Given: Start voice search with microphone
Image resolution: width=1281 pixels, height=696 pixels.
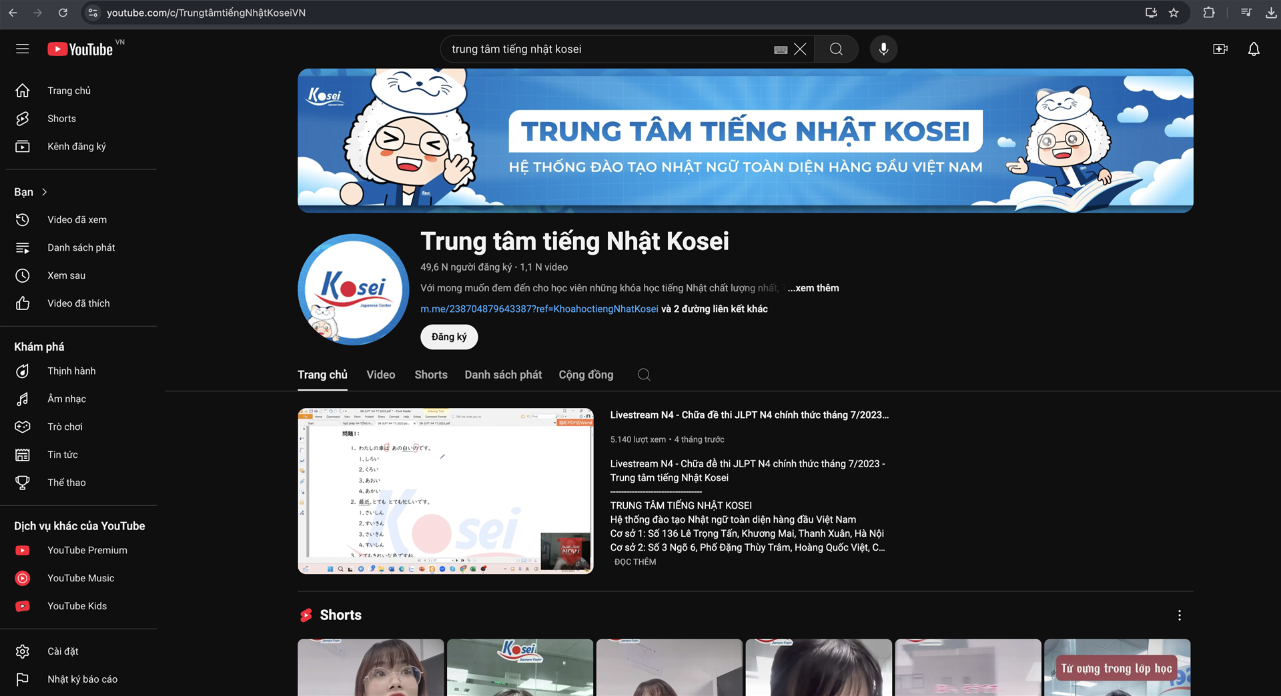Looking at the screenshot, I should click(883, 49).
